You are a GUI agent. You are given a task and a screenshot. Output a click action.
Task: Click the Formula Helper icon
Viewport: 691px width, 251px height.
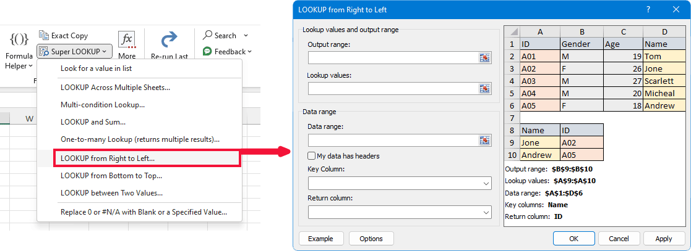[19, 40]
